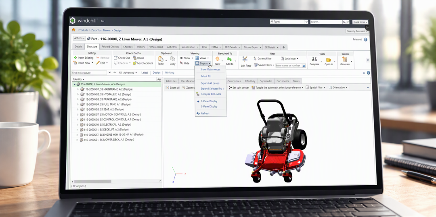Image resolution: width=436 pixels, height=217 pixels.
Task: Open the Show dropdown in Viewing
Action: pyautogui.click(x=186, y=58)
